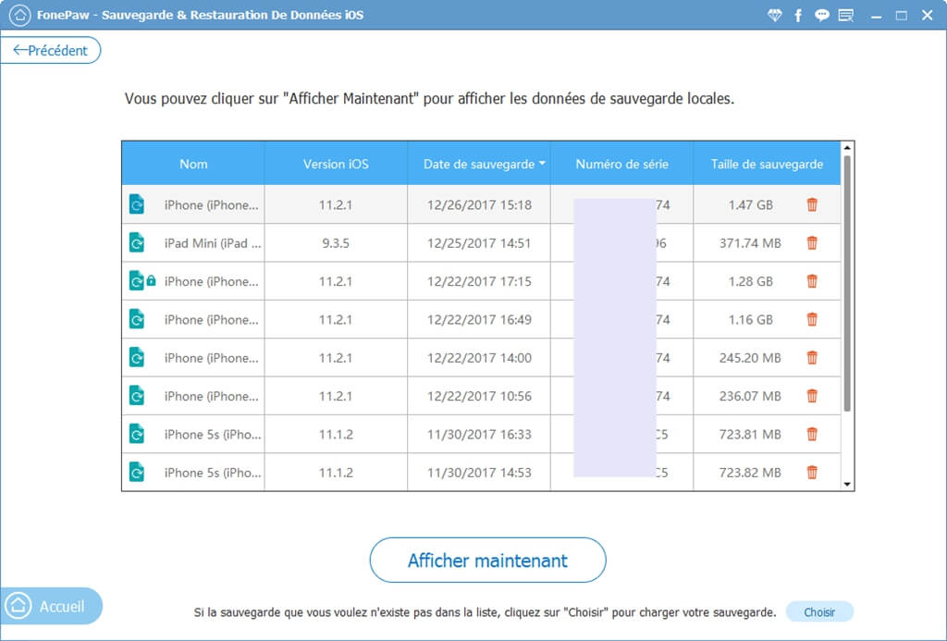Select the size cell 371.74 MB
The width and height of the screenshot is (947, 641).
point(750,243)
